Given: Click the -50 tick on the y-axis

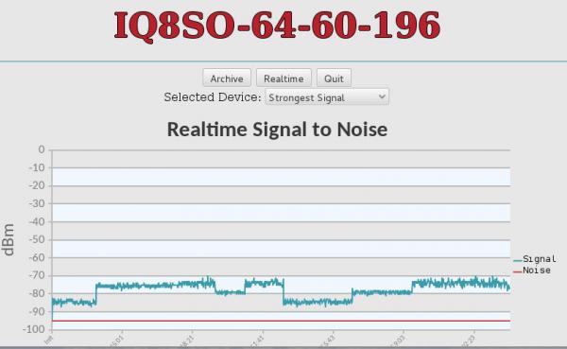Looking at the screenshot, I should [x=37, y=239].
